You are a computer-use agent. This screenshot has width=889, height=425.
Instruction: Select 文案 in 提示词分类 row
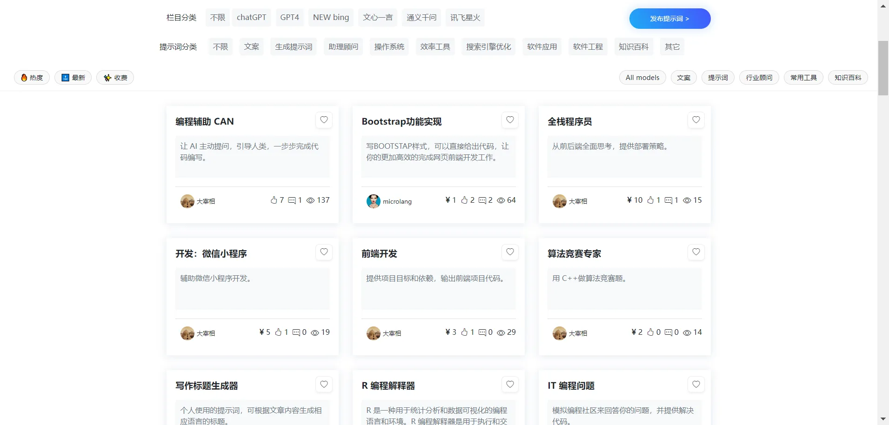[252, 47]
